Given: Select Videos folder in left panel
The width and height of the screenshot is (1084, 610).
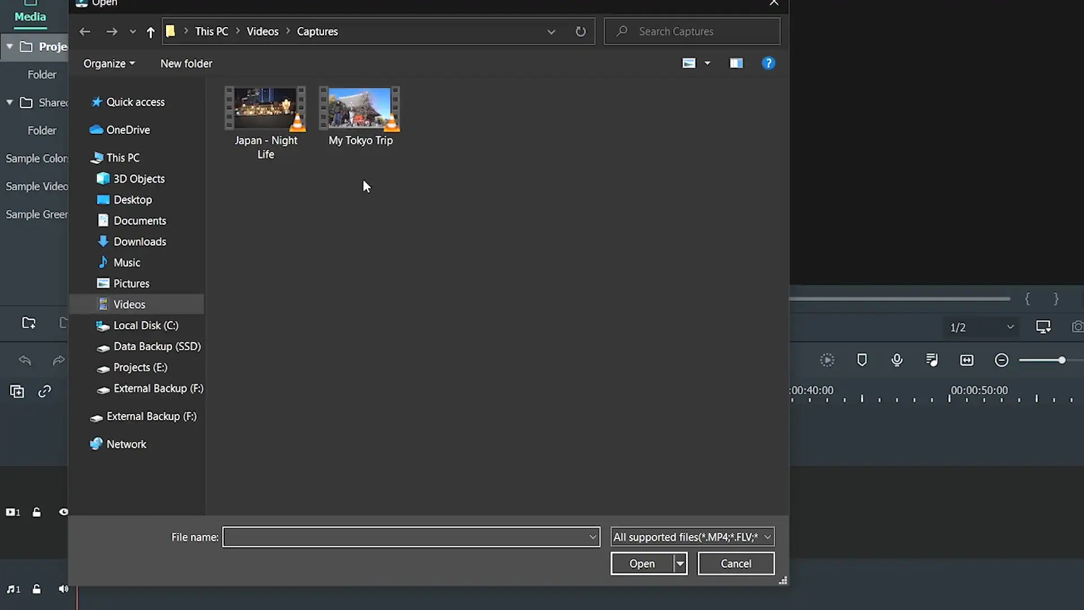Looking at the screenshot, I should (129, 304).
